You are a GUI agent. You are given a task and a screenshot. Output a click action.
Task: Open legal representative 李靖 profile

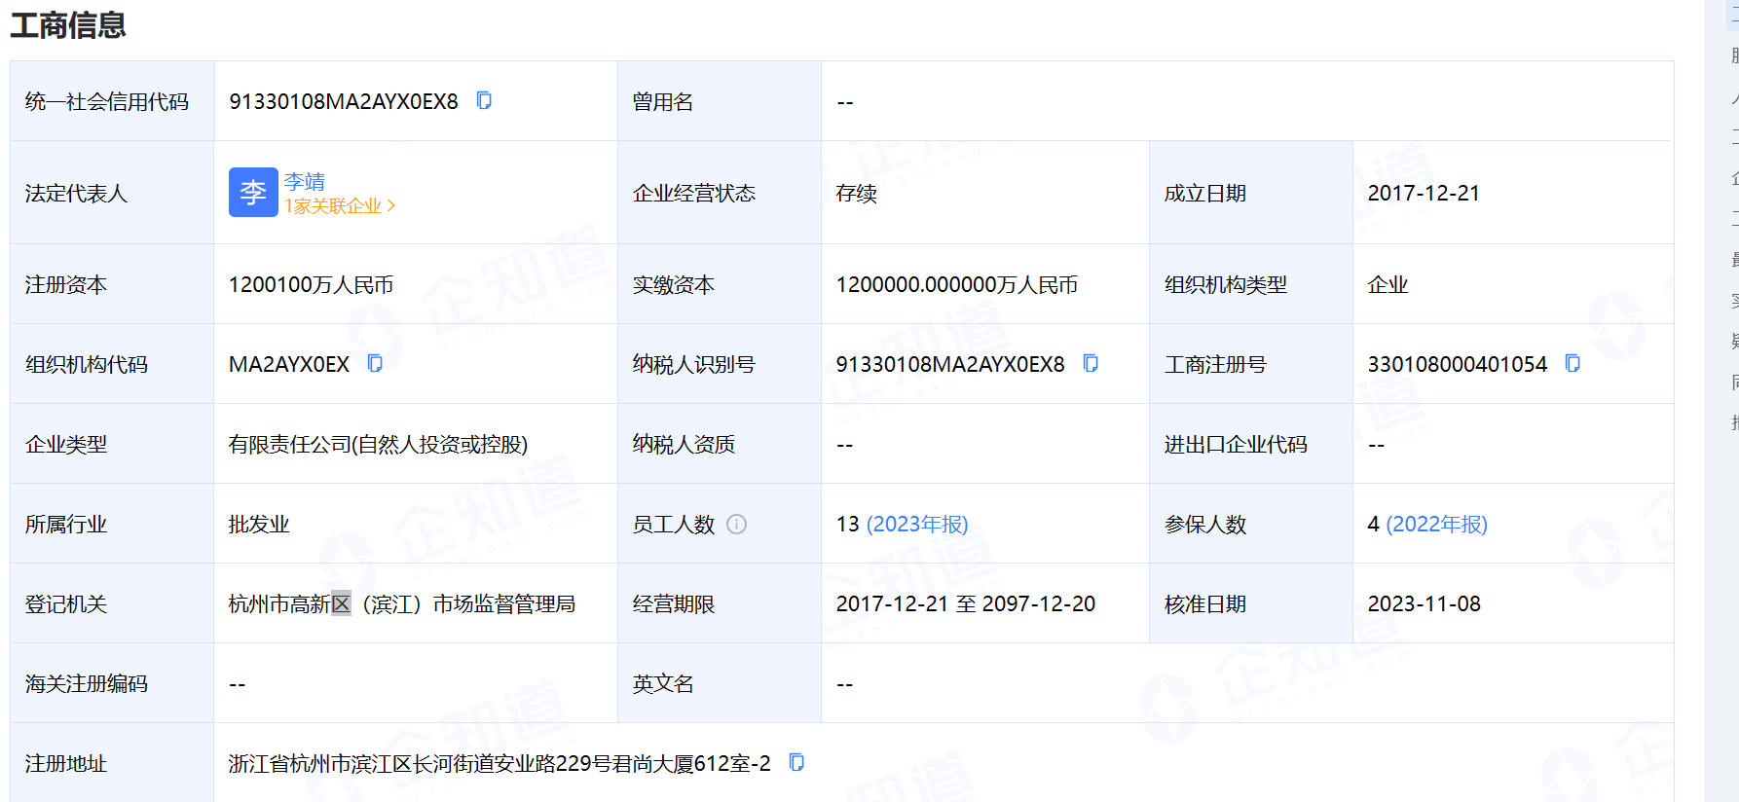coord(305,181)
